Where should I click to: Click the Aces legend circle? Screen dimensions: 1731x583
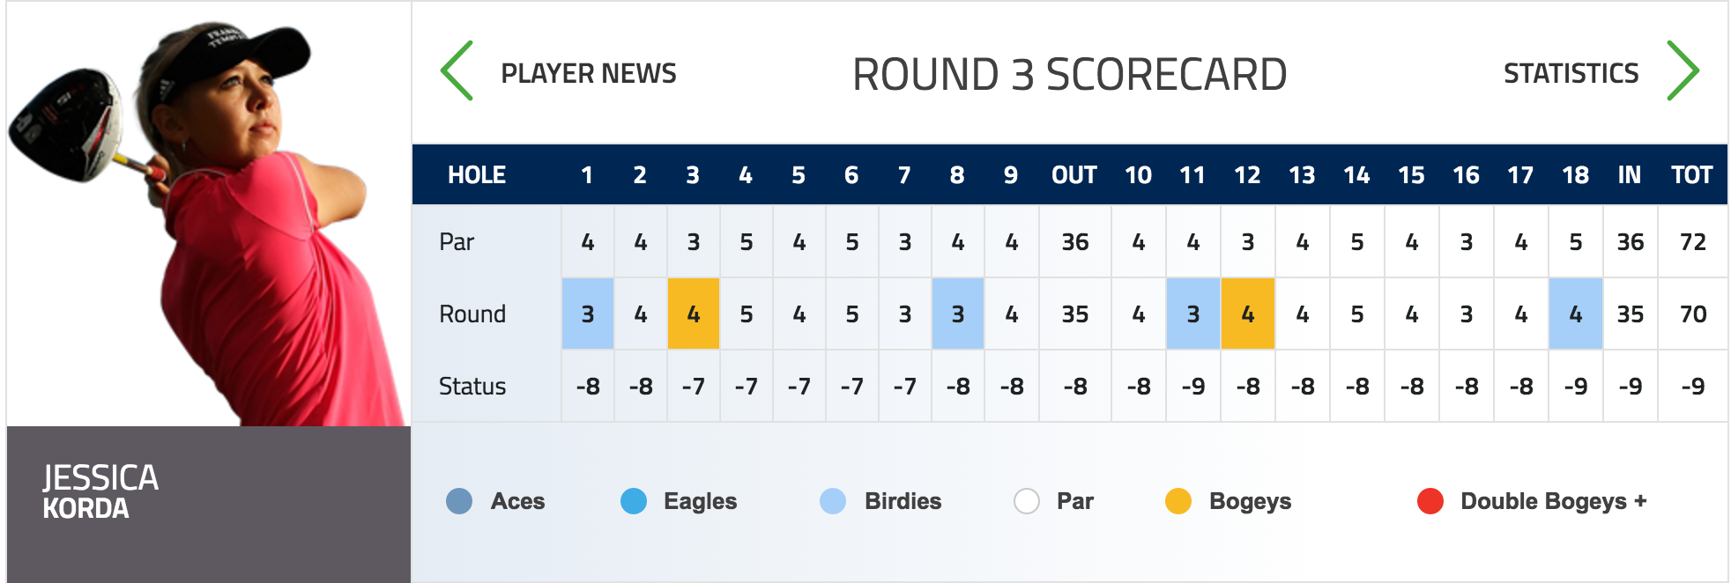click(459, 501)
